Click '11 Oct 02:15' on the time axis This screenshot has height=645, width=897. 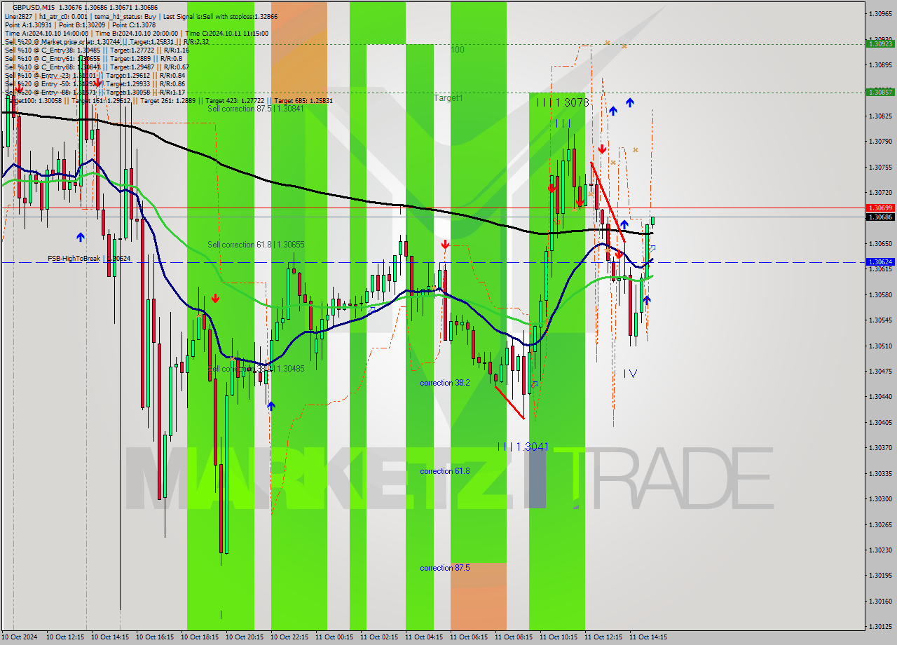point(379,637)
